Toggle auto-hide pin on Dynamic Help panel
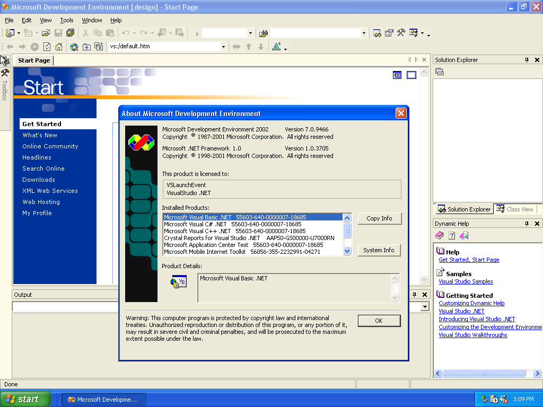This screenshot has height=407, width=543. point(527,224)
